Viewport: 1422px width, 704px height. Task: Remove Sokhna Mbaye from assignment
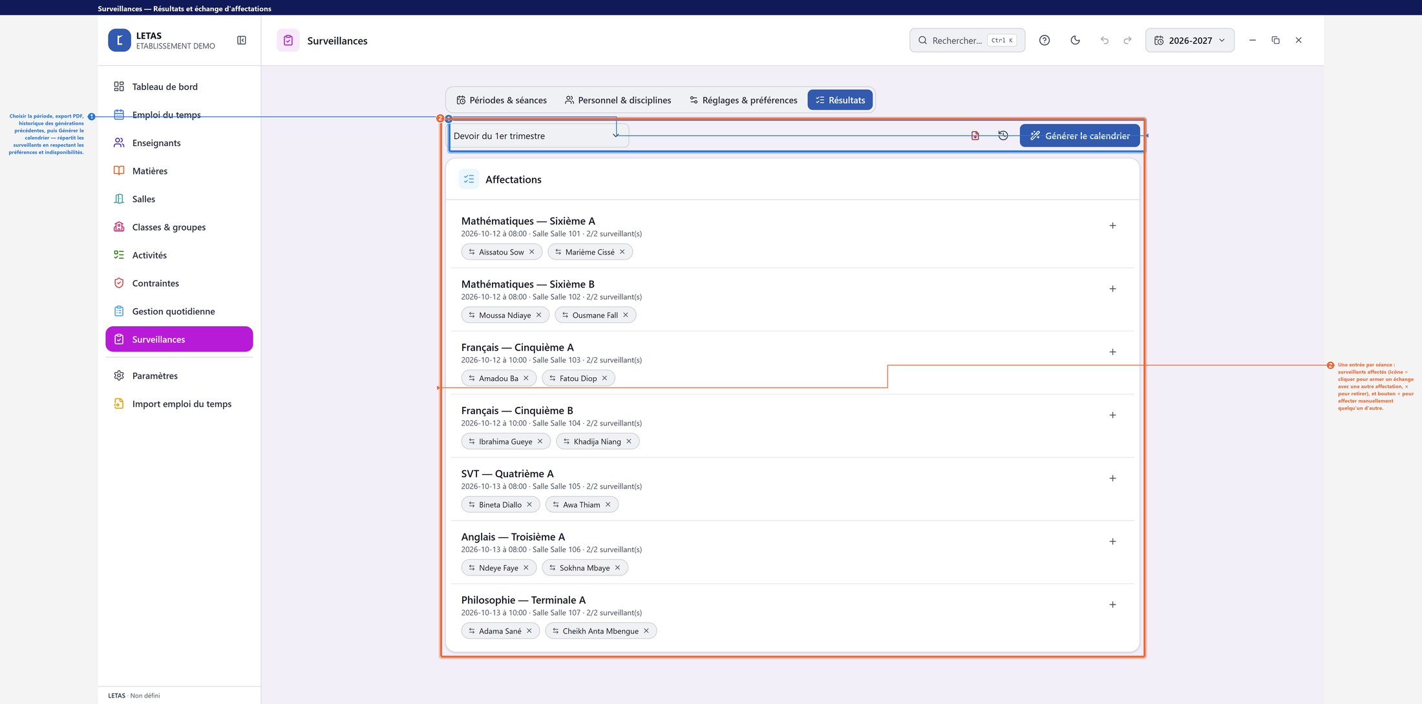[617, 568]
